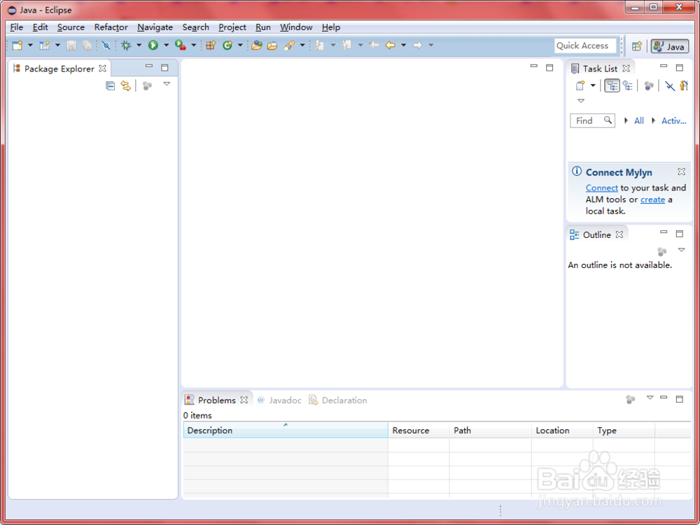Click the Open Type folder icon
This screenshot has height=525, width=700.
(256, 45)
